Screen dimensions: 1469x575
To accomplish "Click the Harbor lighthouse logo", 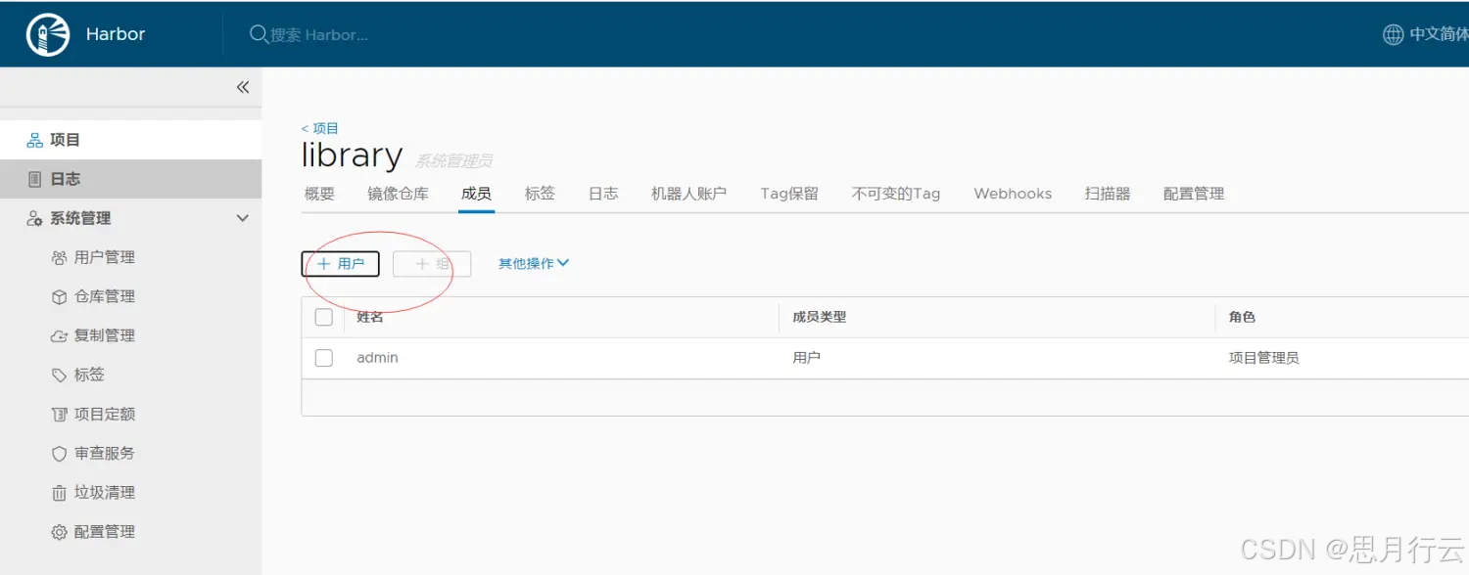I will [46, 32].
